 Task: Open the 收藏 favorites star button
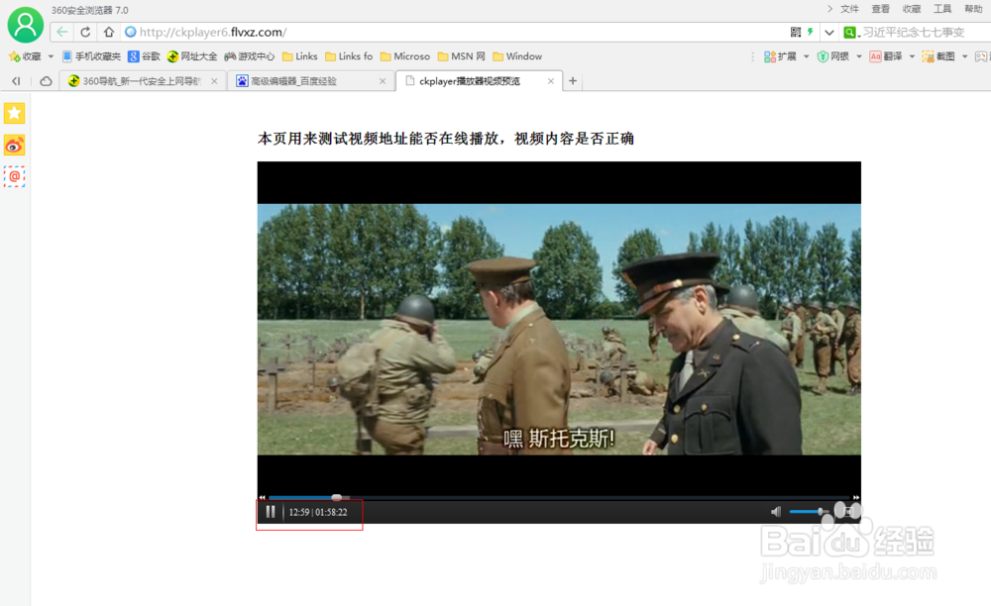pyautogui.click(x=25, y=56)
